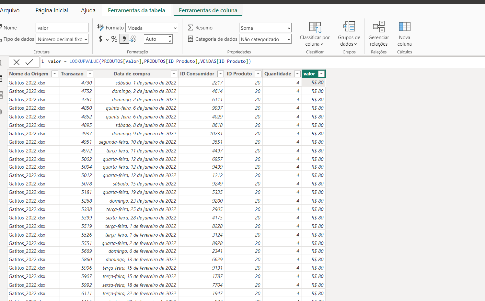Image resolution: width=485 pixels, height=301 pixels.
Task: Open the Arquivo menu
Action: pos(10,10)
